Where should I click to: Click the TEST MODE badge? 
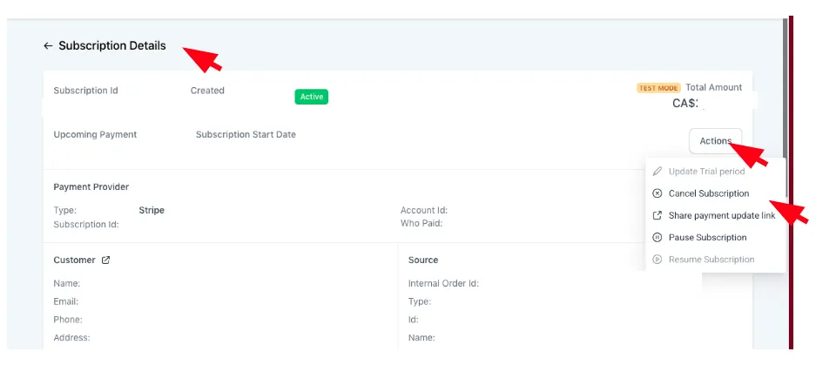(x=658, y=88)
